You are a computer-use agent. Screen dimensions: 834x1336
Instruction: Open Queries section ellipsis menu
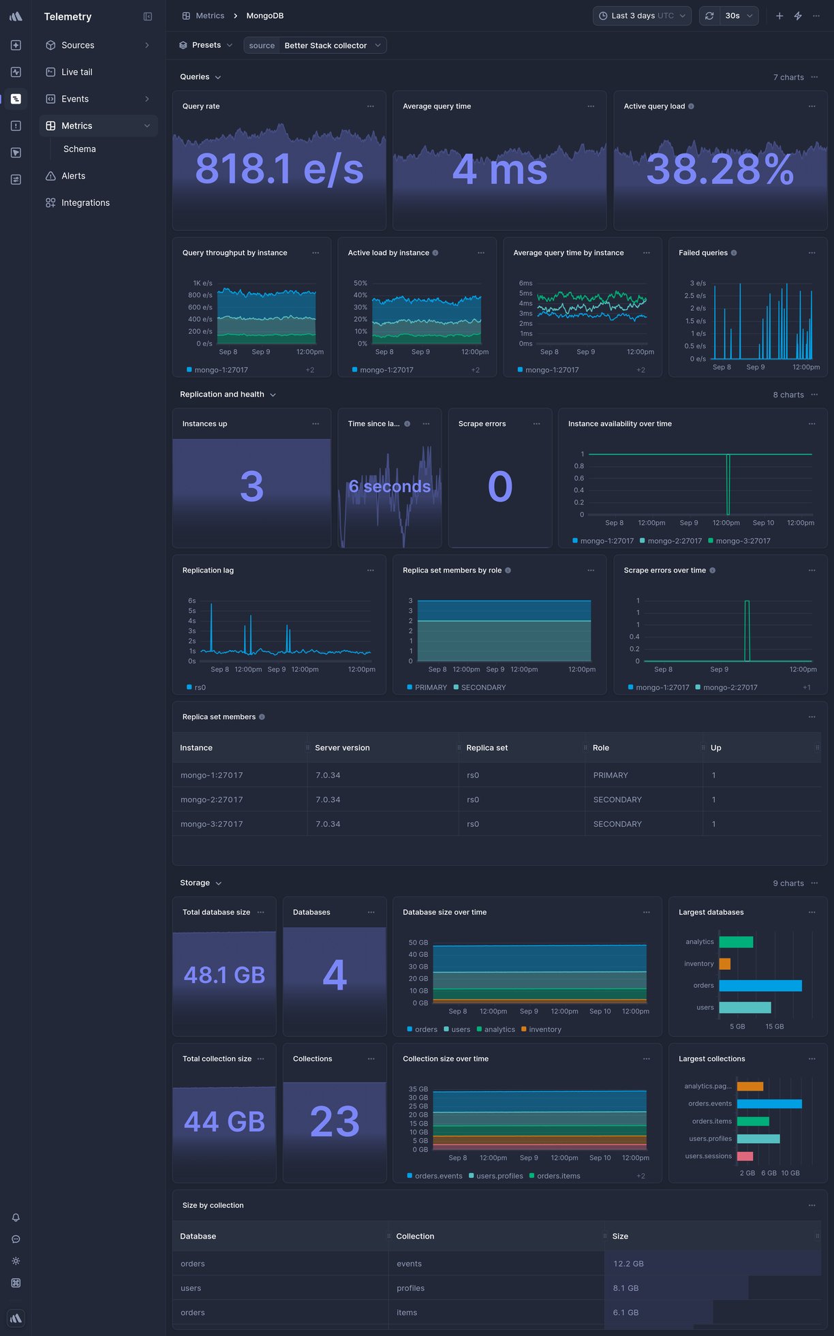[814, 77]
